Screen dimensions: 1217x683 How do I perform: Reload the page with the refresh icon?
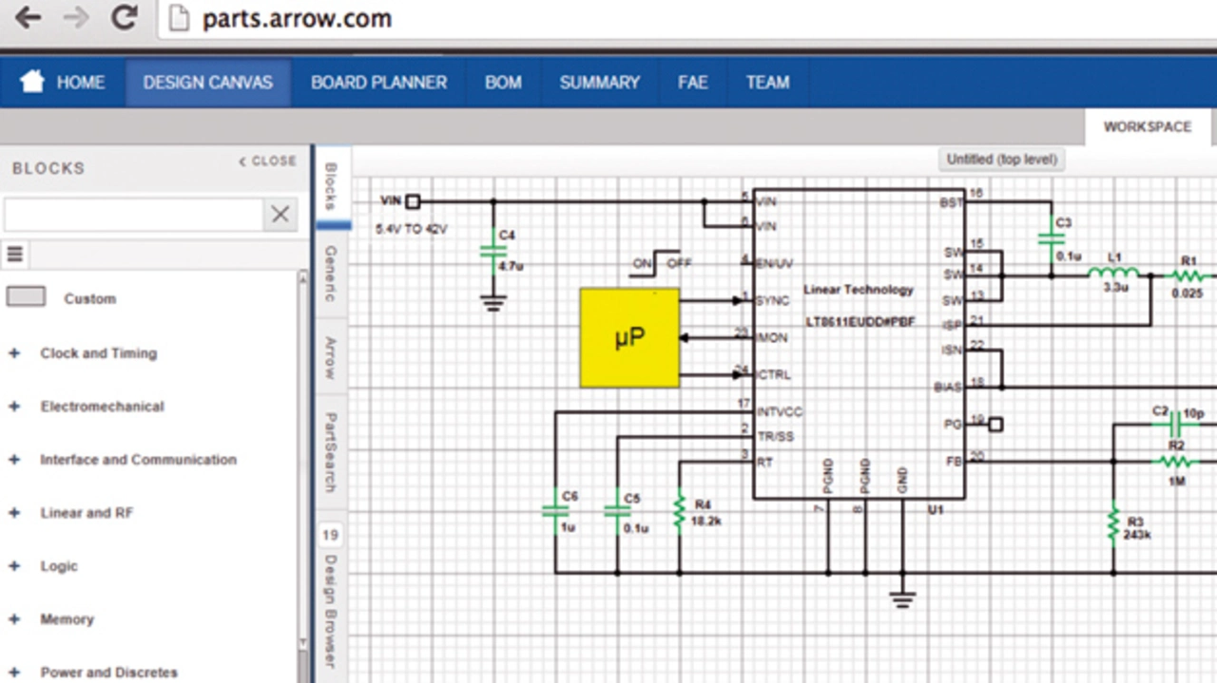(x=125, y=18)
